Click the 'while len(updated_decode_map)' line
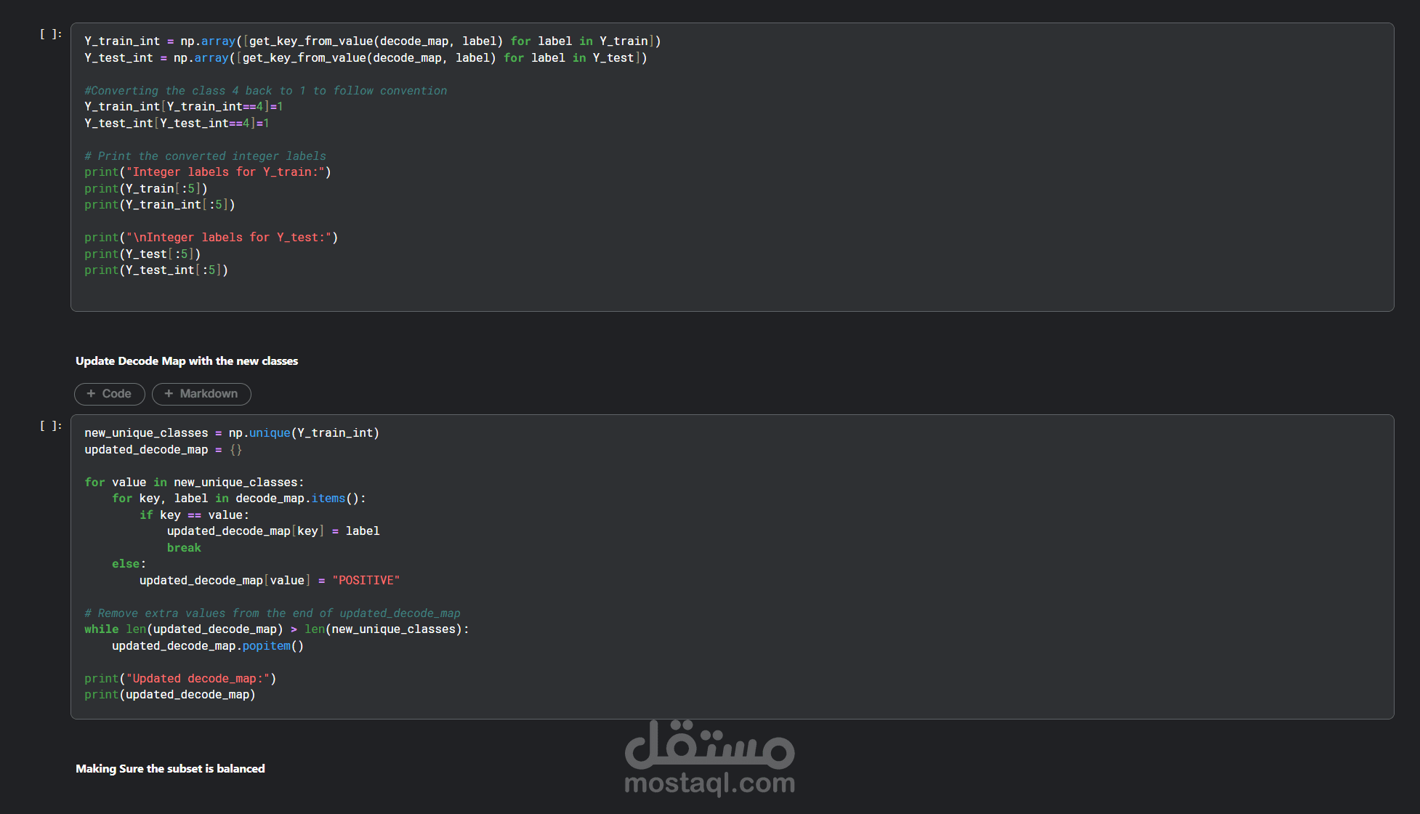 pos(276,629)
